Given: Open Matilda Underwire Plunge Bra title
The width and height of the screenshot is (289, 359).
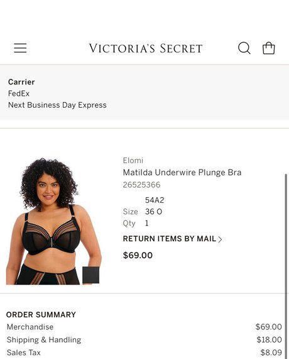Looking at the screenshot, I should [x=182, y=173].
